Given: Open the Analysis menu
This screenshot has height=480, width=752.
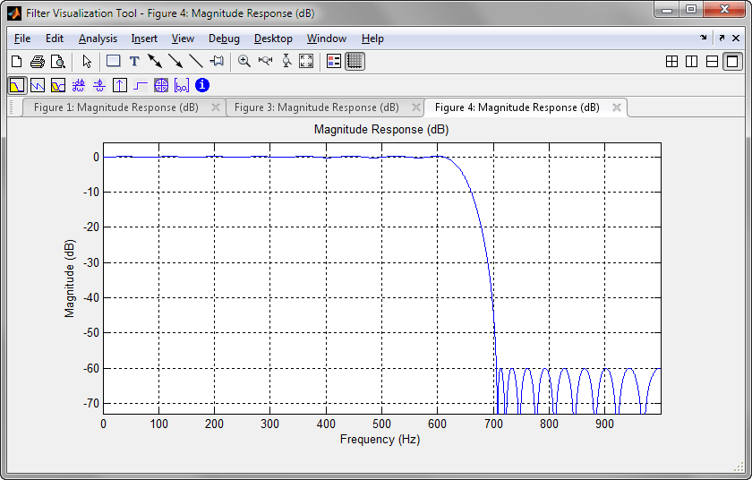Looking at the screenshot, I should [x=98, y=39].
